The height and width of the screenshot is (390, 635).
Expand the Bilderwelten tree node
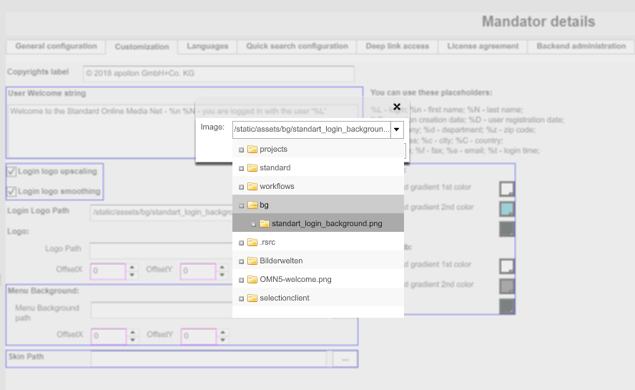[242, 261]
